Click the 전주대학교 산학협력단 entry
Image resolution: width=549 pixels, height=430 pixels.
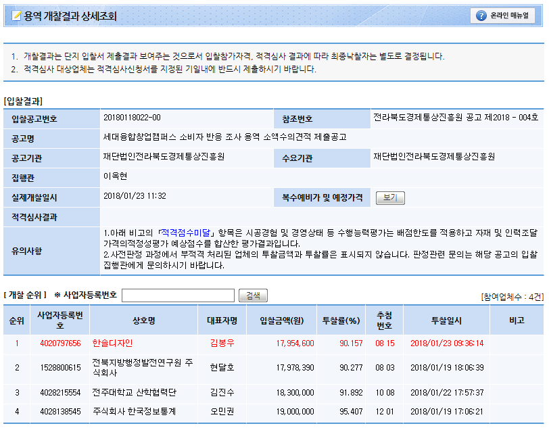click(134, 392)
